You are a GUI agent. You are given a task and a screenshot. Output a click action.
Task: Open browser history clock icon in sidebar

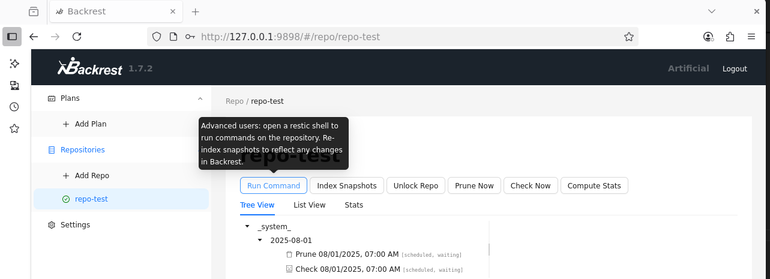(14, 107)
